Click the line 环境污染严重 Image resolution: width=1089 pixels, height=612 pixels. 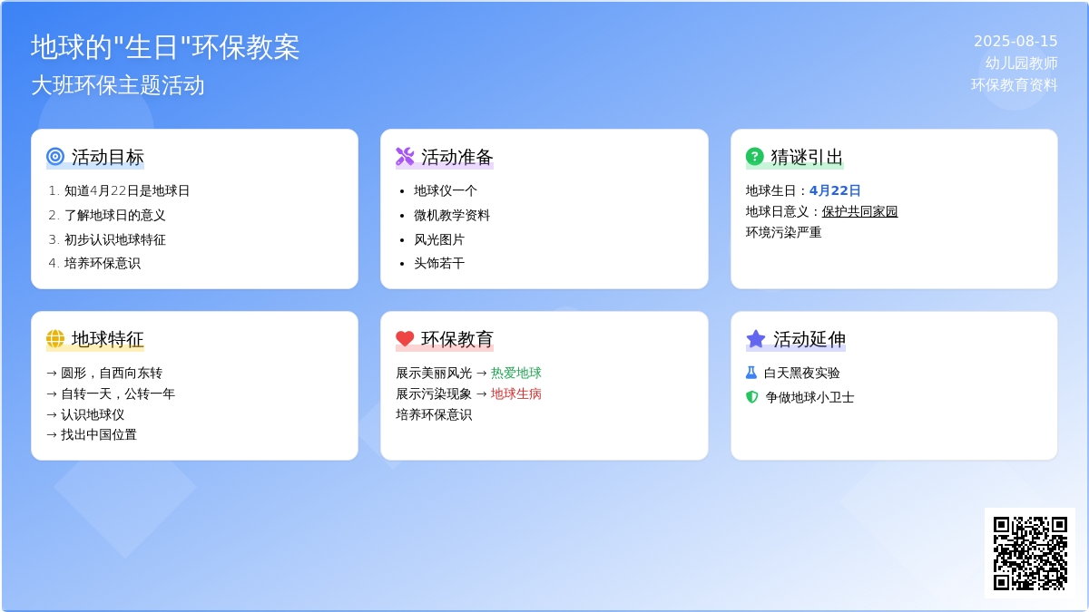pyautogui.click(x=784, y=232)
